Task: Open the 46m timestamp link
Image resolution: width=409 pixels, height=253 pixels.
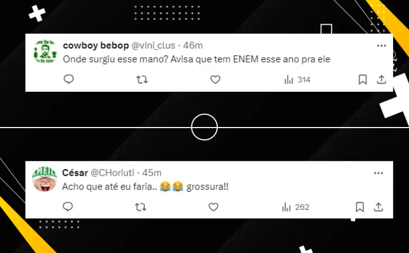Action: (x=193, y=45)
